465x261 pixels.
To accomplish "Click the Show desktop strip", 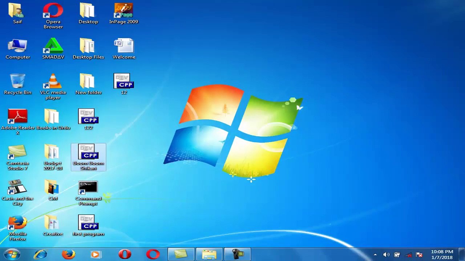I will tap(462, 254).
